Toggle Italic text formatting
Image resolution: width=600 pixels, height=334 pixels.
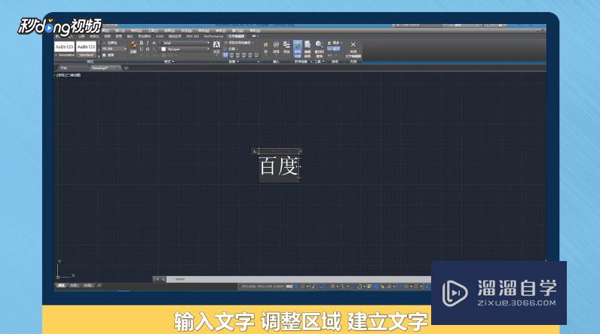click(147, 43)
